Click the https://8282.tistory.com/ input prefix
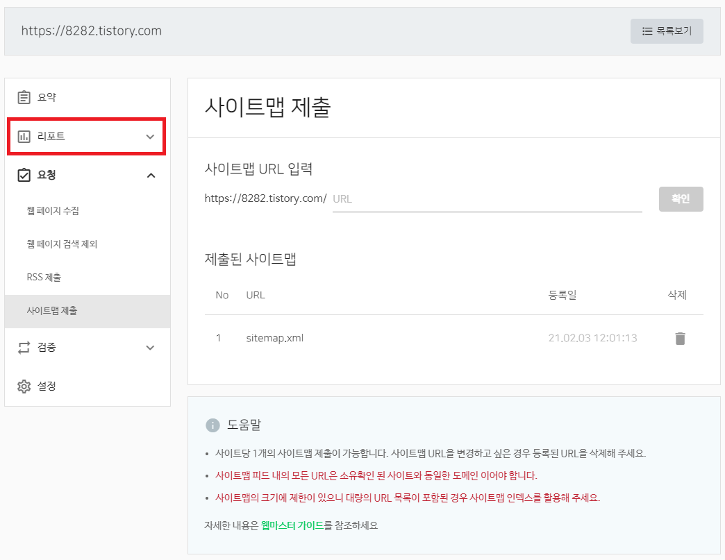The width and height of the screenshot is (725, 560). pyautogui.click(x=265, y=198)
